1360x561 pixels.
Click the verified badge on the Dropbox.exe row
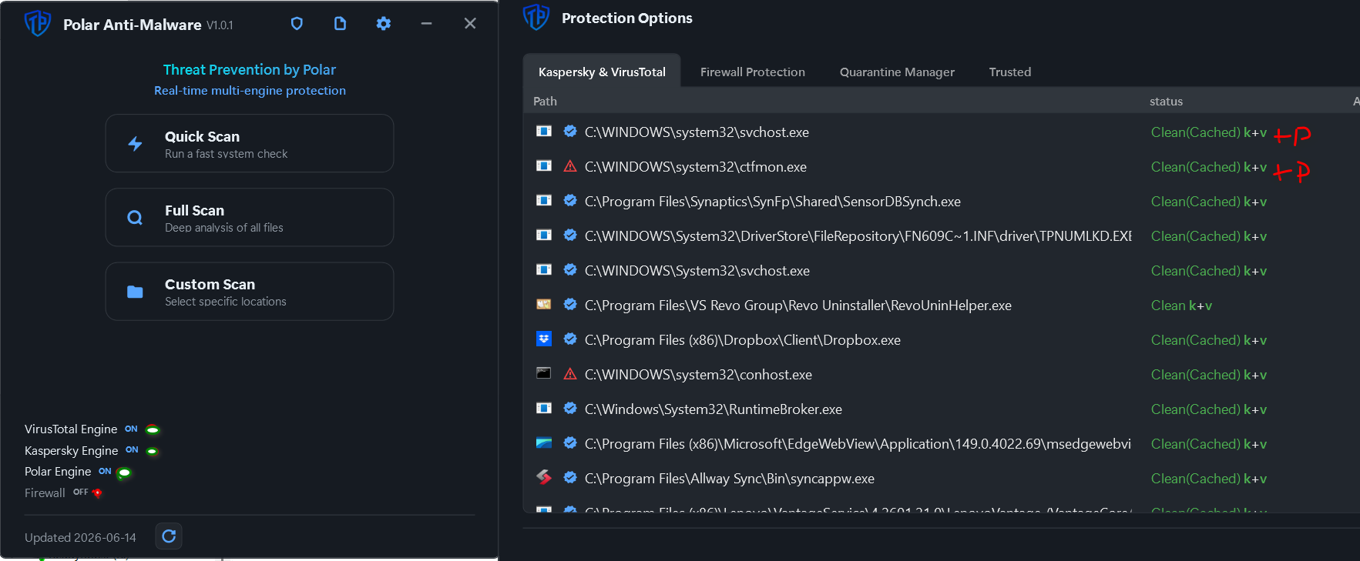(570, 339)
